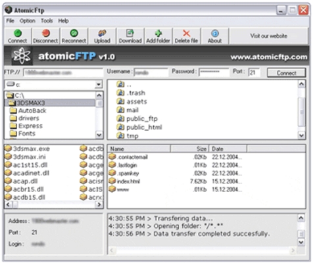Click the acadinet.dll local file icon
313x263 pixels.
(x=8, y=173)
